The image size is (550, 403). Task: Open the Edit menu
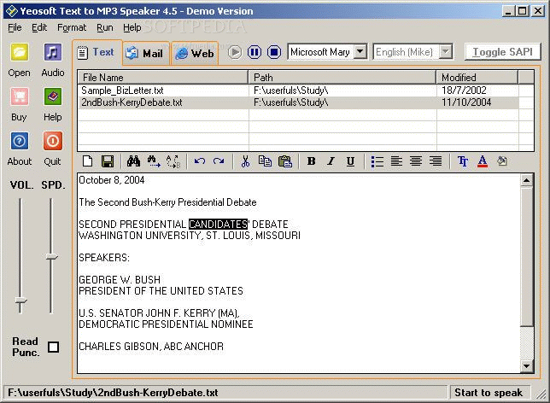tap(39, 27)
